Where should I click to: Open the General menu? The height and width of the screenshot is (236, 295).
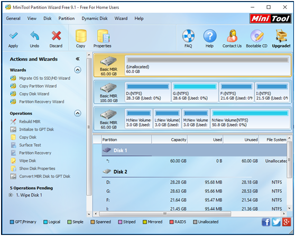click(13, 18)
